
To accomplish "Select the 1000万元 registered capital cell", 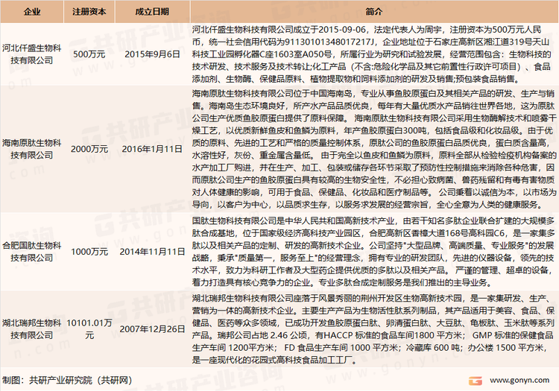I will pos(89,252).
